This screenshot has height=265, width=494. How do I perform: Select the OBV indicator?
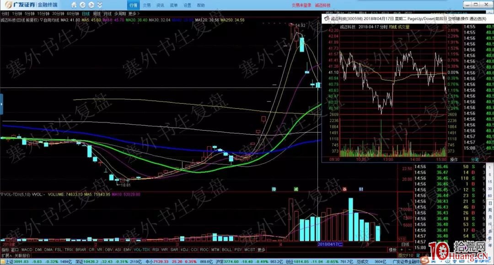109,250
